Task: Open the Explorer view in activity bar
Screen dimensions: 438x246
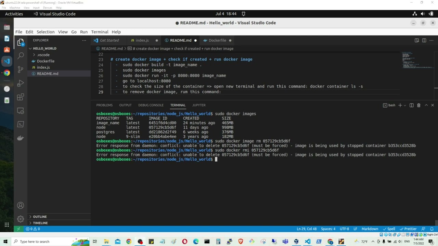Action: [x=21, y=43]
